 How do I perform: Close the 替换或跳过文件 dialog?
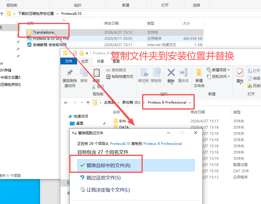196,133
